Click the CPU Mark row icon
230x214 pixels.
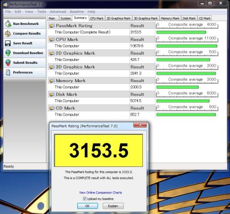[52, 39]
